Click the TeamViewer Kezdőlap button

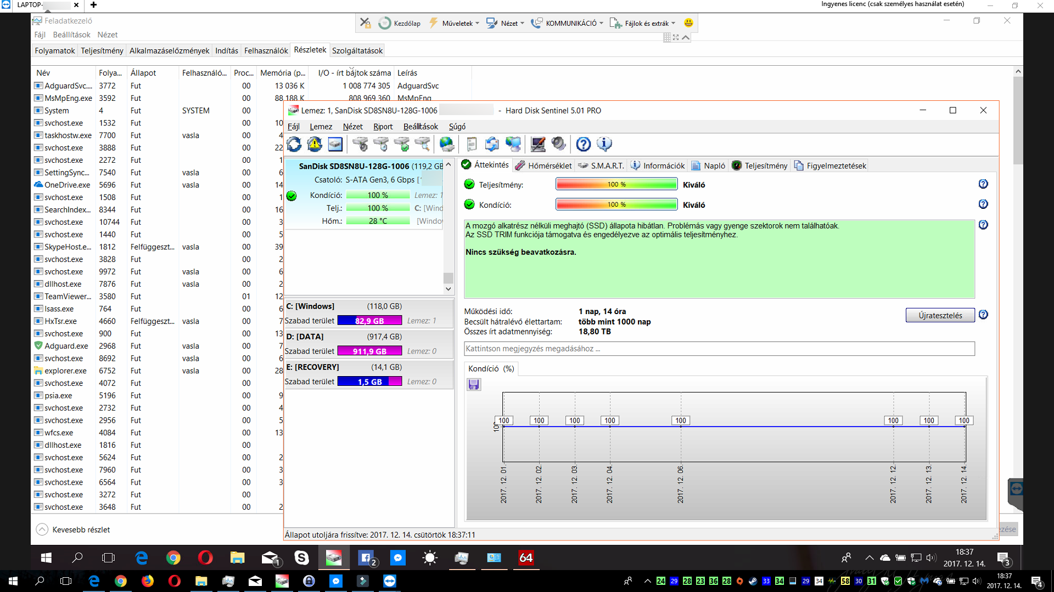[x=400, y=23]
